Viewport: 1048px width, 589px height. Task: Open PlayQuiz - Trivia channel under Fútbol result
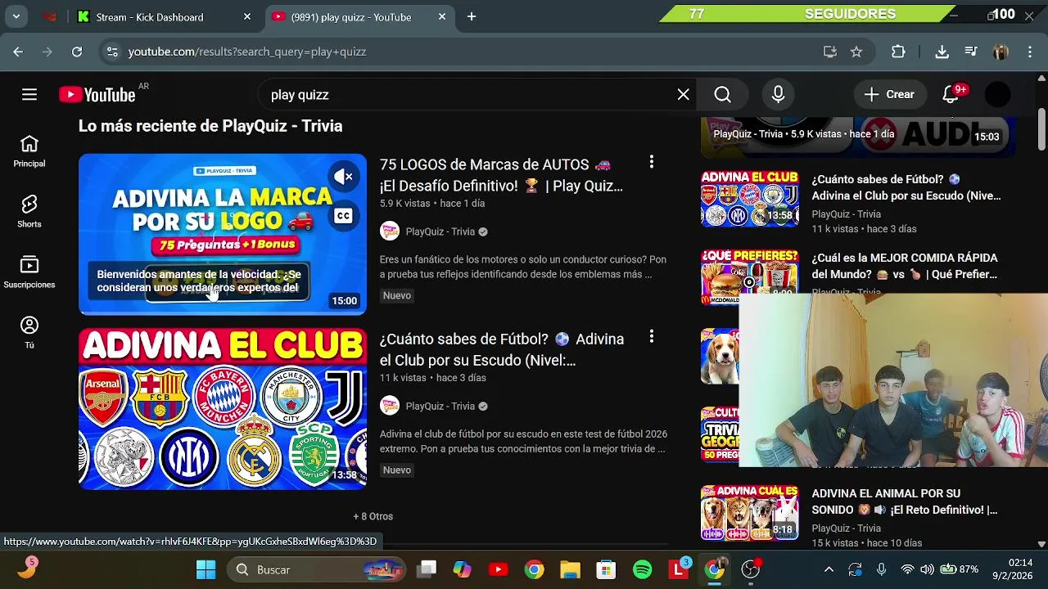[440, 406]
